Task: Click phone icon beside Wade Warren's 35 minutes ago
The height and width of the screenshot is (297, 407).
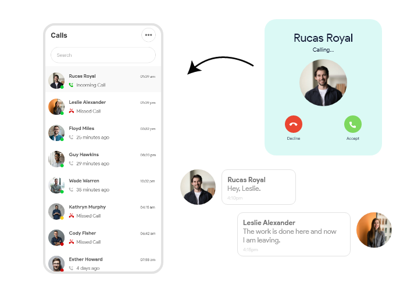Action: click(72, 190)
